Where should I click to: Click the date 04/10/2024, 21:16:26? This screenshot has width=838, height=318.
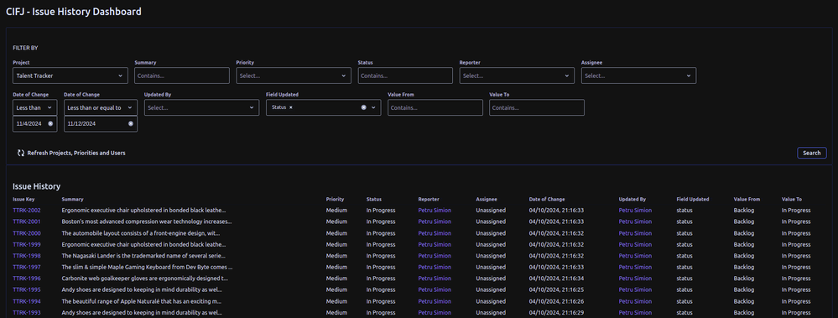(x=556, y=301)
